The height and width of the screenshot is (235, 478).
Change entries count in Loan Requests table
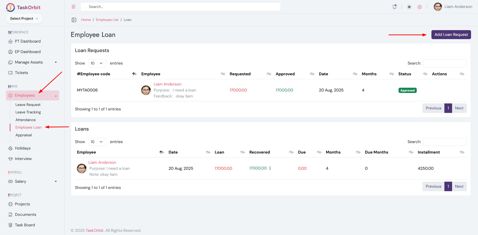pos(97,63)
